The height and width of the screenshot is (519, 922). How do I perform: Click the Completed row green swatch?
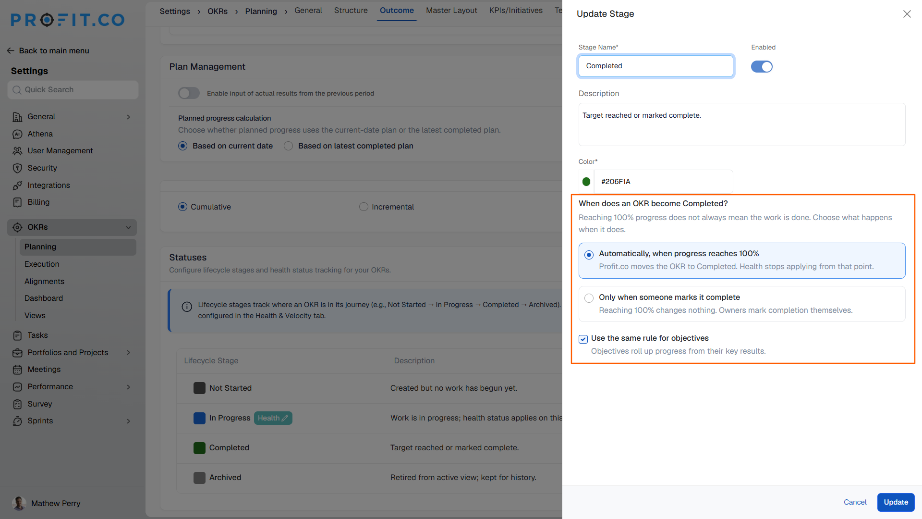199,448
